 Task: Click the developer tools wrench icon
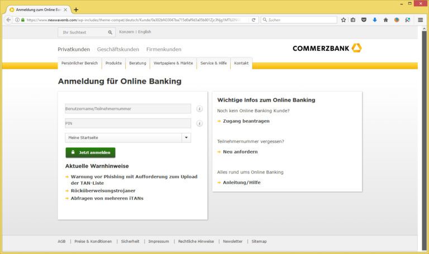408,20
